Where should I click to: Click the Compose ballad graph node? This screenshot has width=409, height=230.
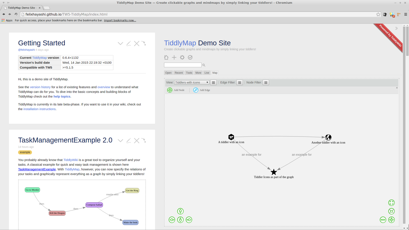pos(94,205)
